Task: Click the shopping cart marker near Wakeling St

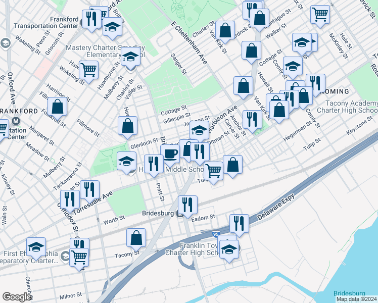Action: 88,72
